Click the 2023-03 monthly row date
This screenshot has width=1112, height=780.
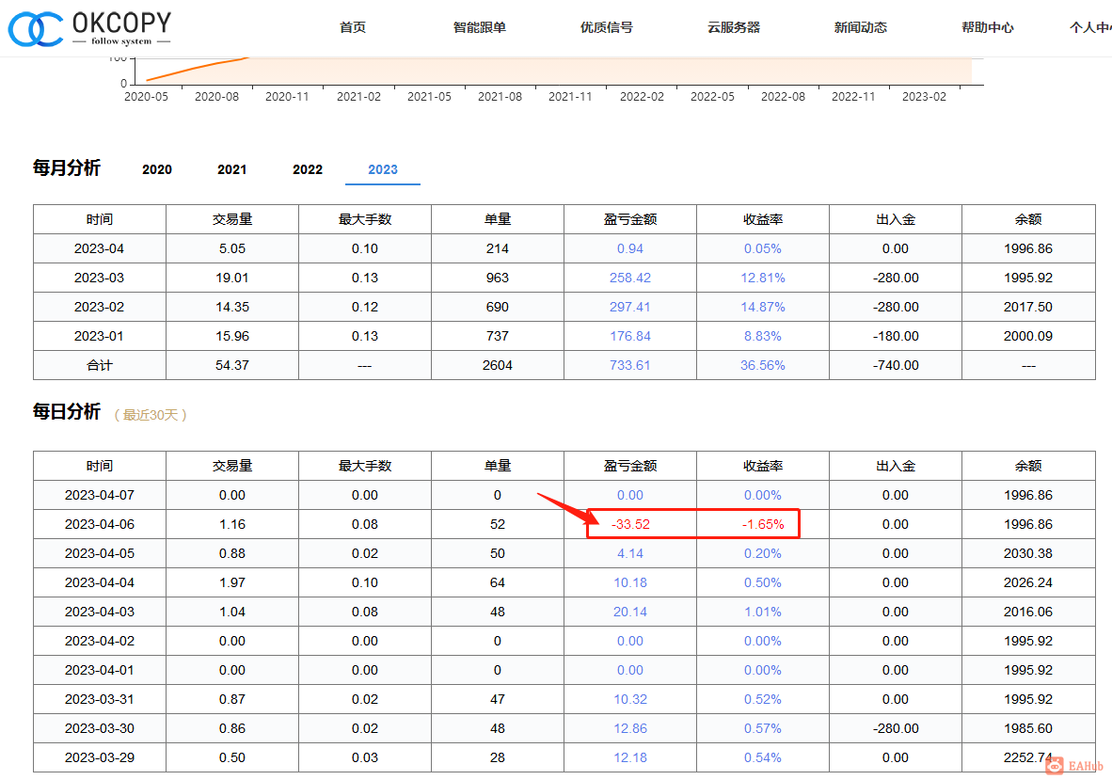[x=100, y=278]
